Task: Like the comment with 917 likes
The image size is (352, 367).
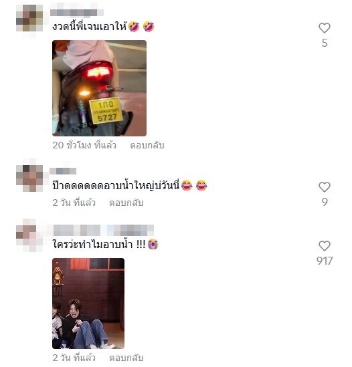Action: click(x=325, y=246)
